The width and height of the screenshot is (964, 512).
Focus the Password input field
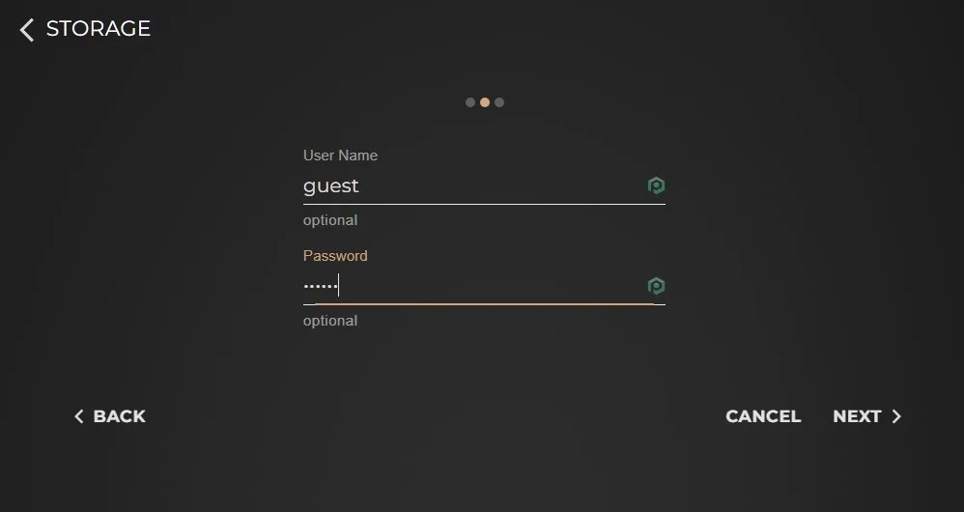(x=484, y=286)
